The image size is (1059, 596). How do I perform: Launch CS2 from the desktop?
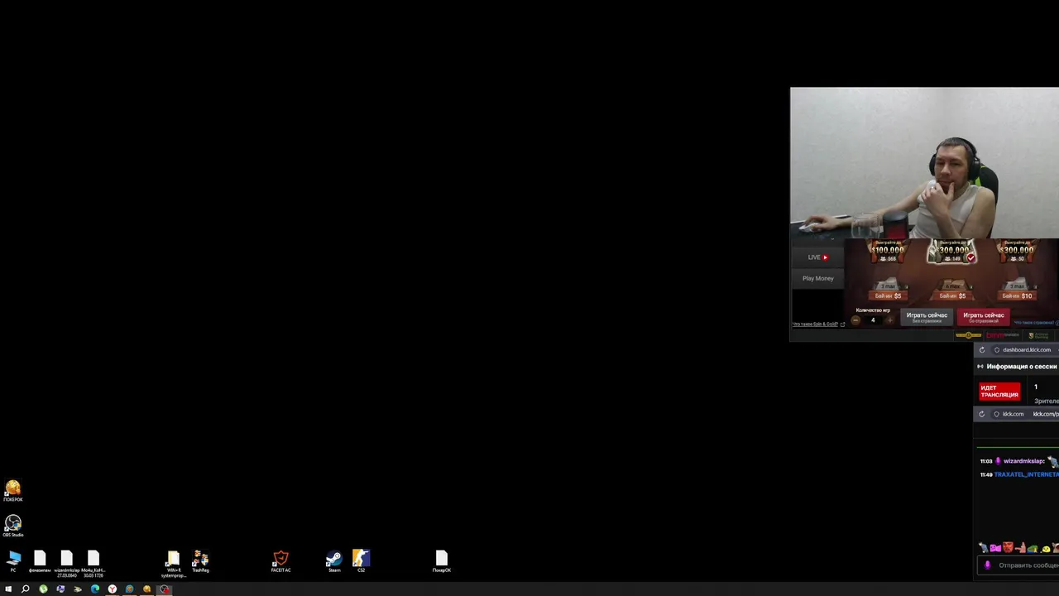coord(361,561)
